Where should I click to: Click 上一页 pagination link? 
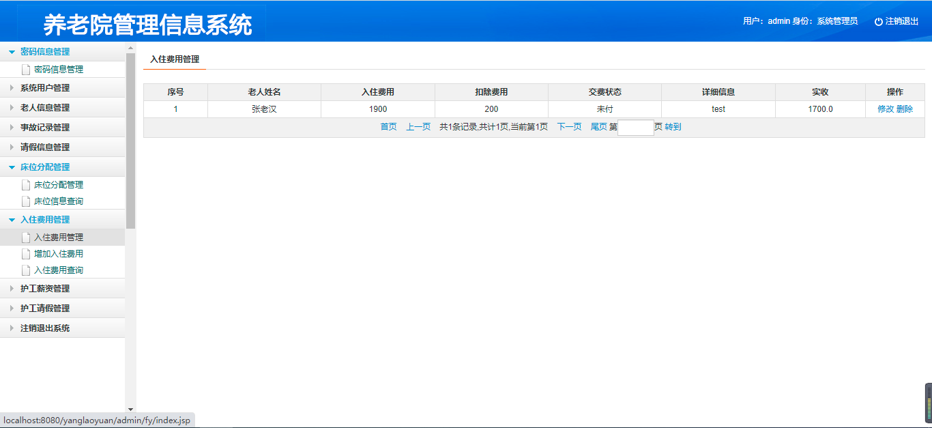418,127
